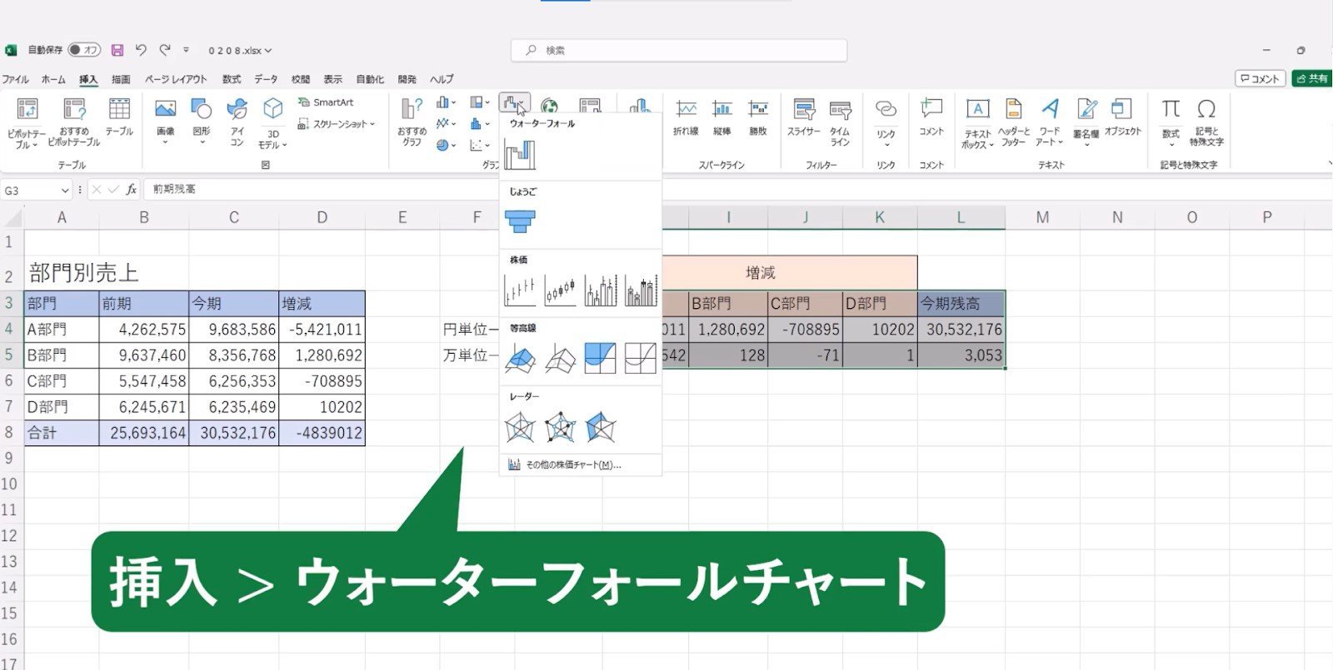The image size is (1333, 670).
Task: Open the Quick Access Toolbar customize arrow
Action: pos(186,50)
